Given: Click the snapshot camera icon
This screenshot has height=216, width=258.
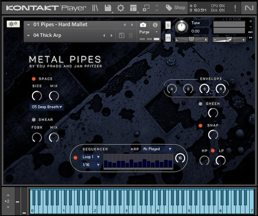Looking at the screenshot, I should point(143,25).
